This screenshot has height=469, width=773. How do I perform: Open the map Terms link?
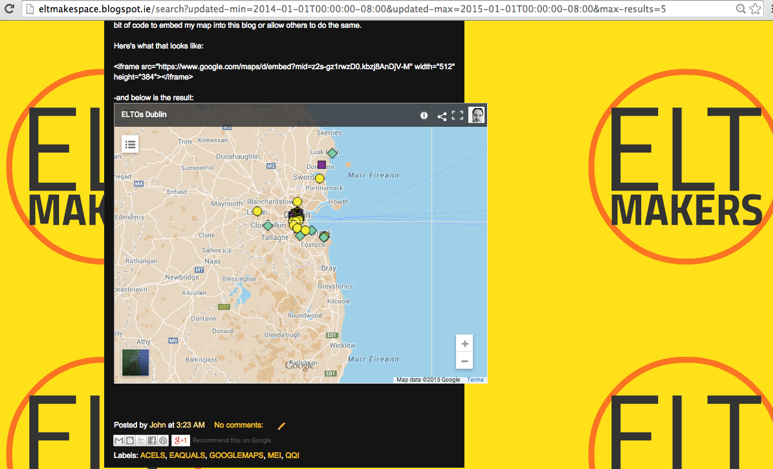tap(475, 380)
